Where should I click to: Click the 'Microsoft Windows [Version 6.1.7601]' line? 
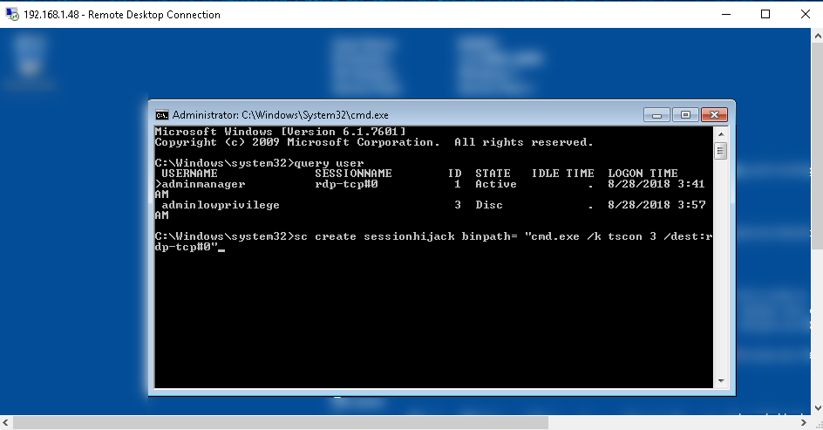(280, 132)
